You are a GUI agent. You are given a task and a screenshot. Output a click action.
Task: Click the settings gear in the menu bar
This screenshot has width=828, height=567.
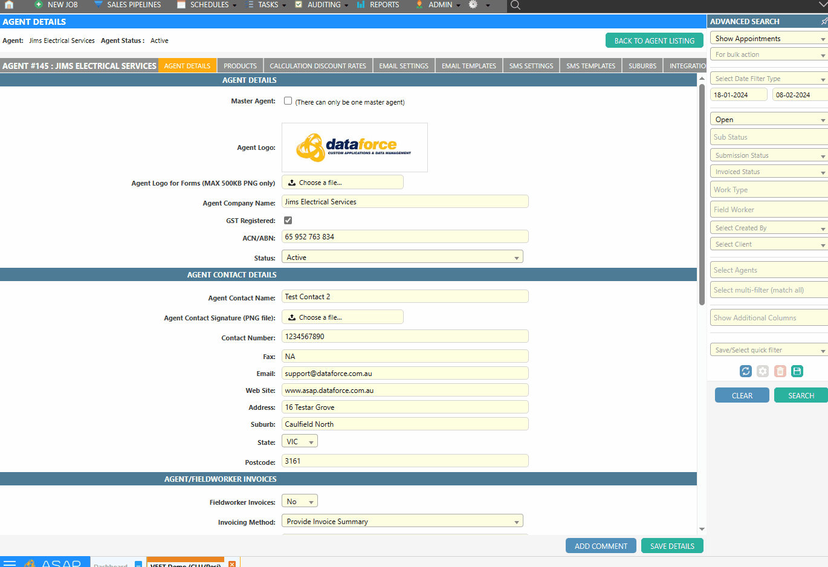472,5
